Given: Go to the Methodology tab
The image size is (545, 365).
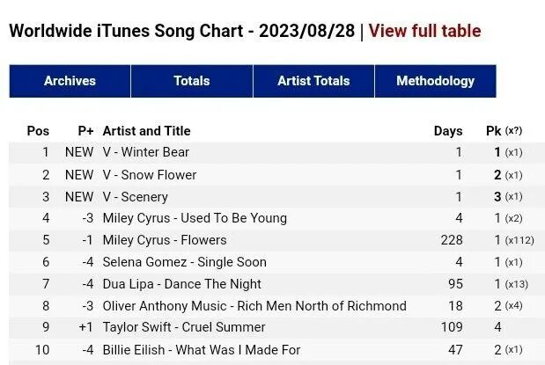Looking at the screenshot, I should coord(435,81).
